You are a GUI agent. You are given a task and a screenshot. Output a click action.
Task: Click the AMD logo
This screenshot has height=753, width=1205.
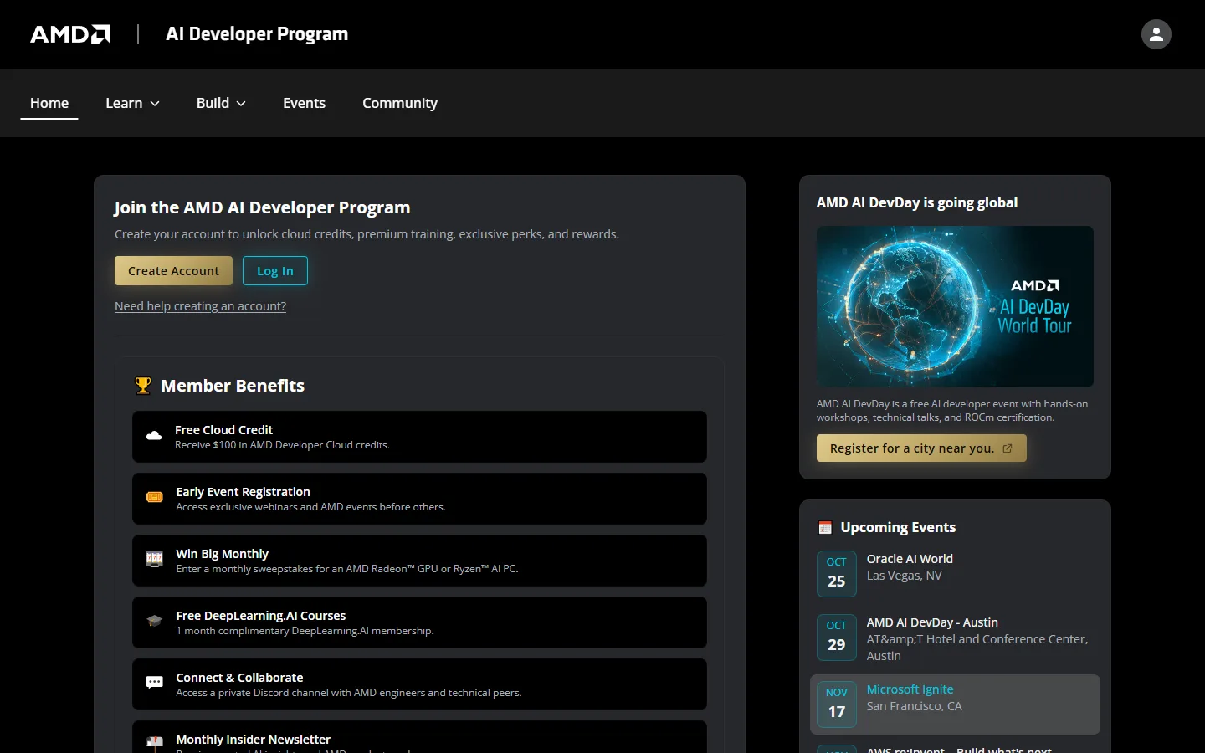(x=70, y=34)
